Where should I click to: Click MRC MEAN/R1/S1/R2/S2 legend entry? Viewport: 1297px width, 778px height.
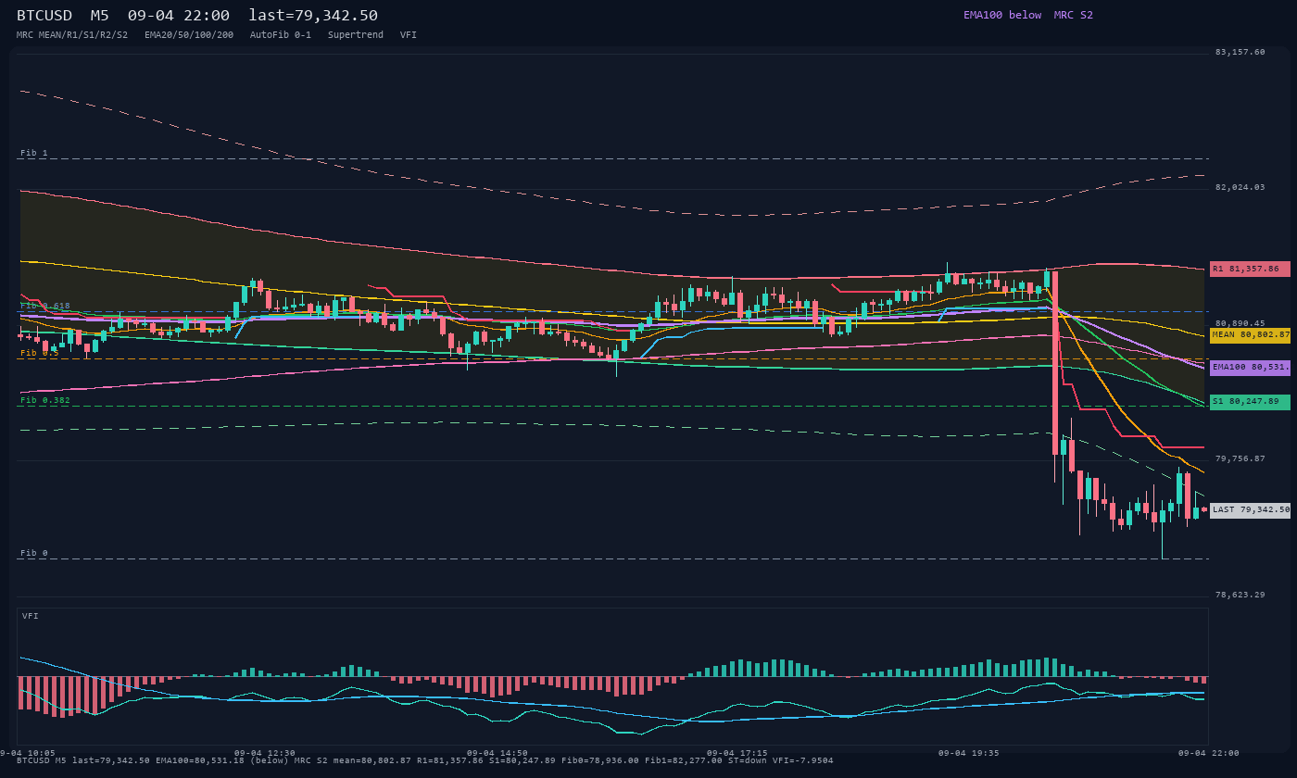72,35
